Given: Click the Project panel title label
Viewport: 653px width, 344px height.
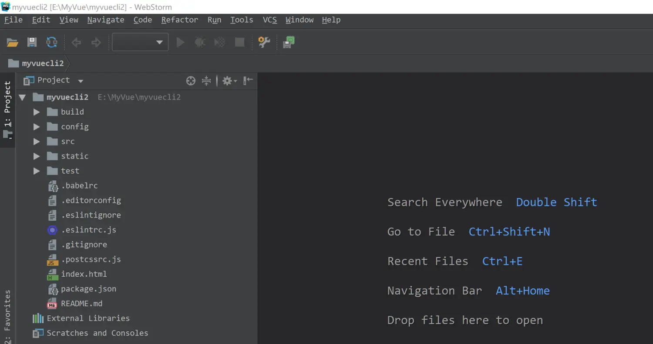Looking at the screenshot, I should click(54, 80).
